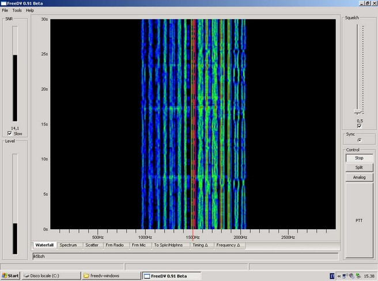The height and width of the screenshot is (281, 378).
Task: Restore down the FreeDV window
Action: point(368,3)
